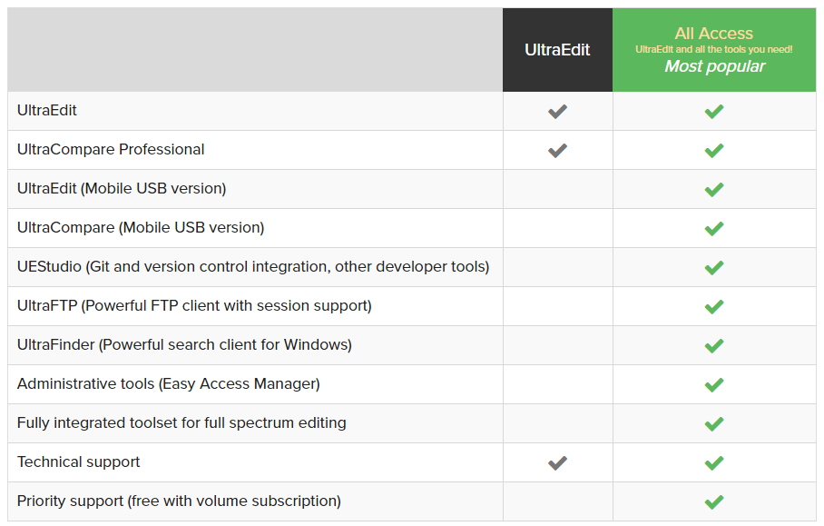Click green checkmark for Fully integrated toolset
This screenshot has width=824, height=526.
(x=714, y=424)
